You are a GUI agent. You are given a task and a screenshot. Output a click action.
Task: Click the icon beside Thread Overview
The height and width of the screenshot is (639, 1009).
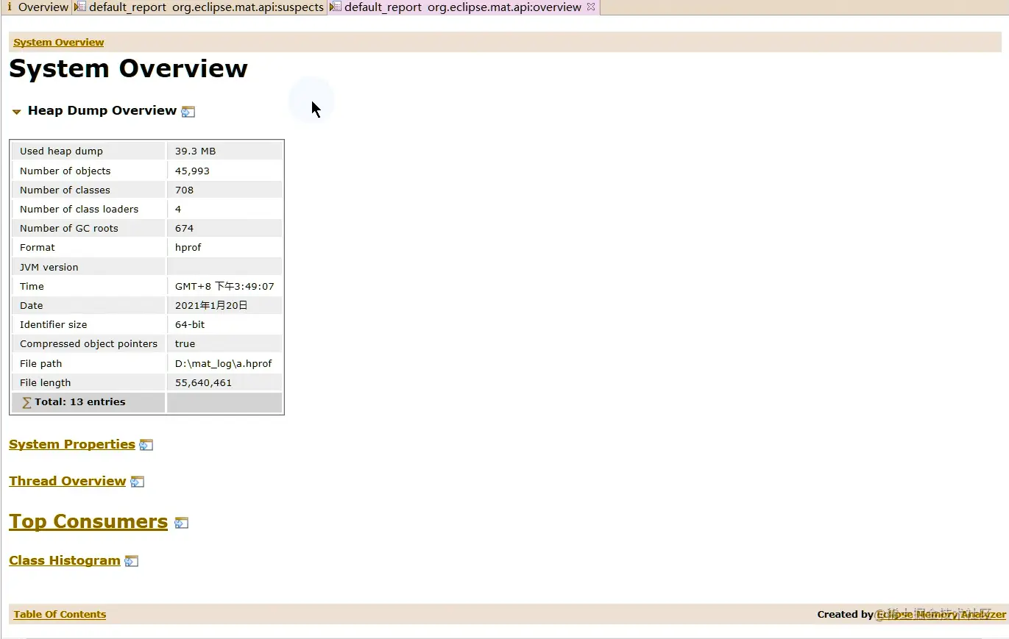tap(138, 482)
